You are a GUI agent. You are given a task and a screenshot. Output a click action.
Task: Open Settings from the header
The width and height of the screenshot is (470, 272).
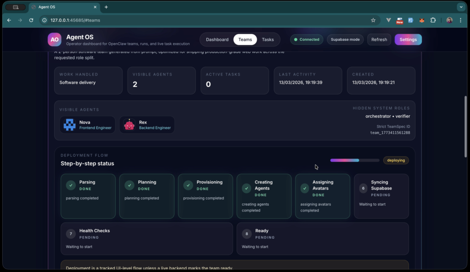coord(408,39)
